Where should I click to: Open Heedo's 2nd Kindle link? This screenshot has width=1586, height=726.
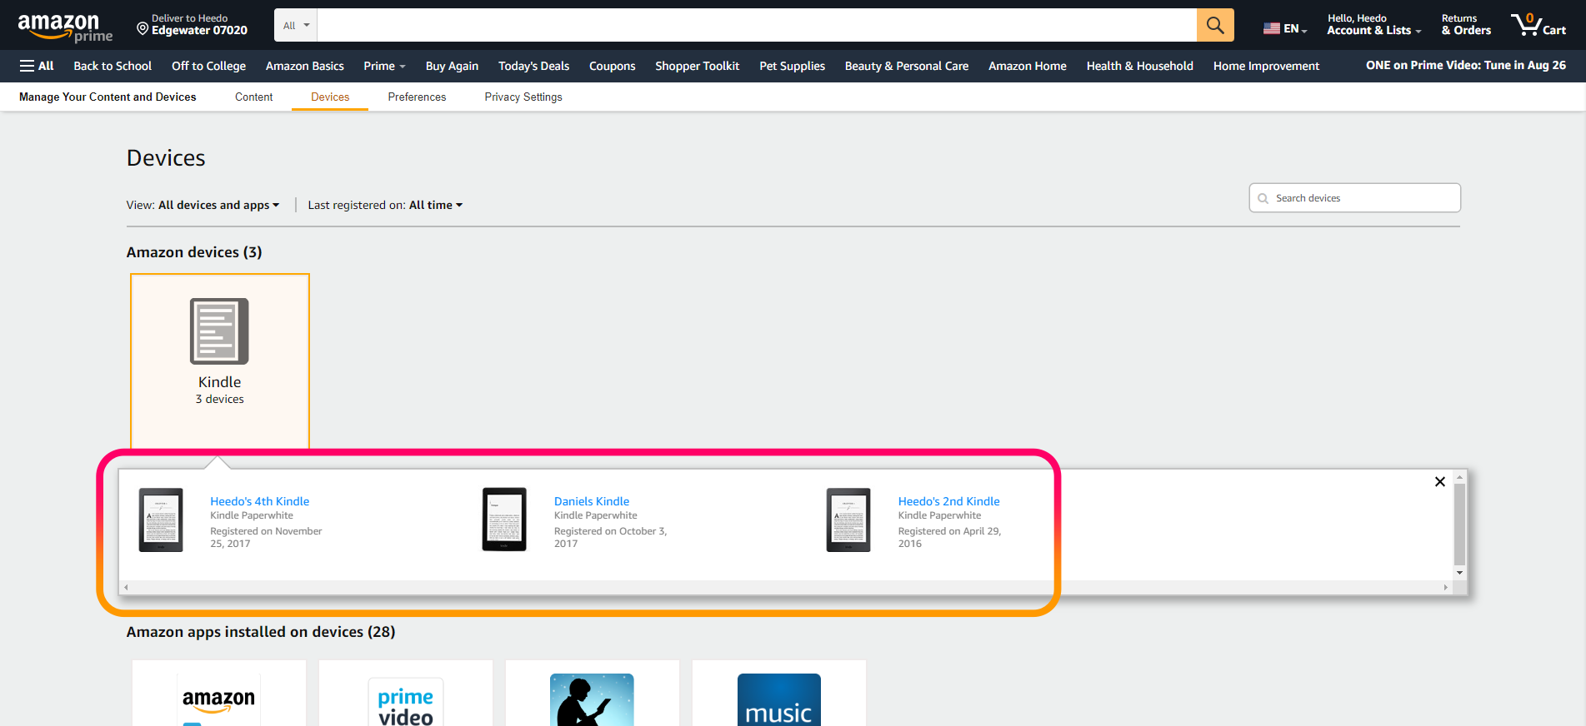click(x=948, y=501)
